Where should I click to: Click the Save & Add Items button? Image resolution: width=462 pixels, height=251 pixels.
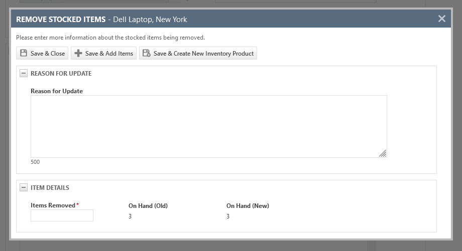pyautogui.click(x=104, y=53)
